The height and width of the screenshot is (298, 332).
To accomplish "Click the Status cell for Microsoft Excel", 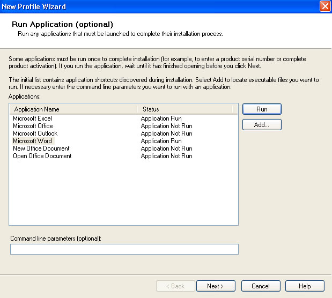I will (161, 118).
